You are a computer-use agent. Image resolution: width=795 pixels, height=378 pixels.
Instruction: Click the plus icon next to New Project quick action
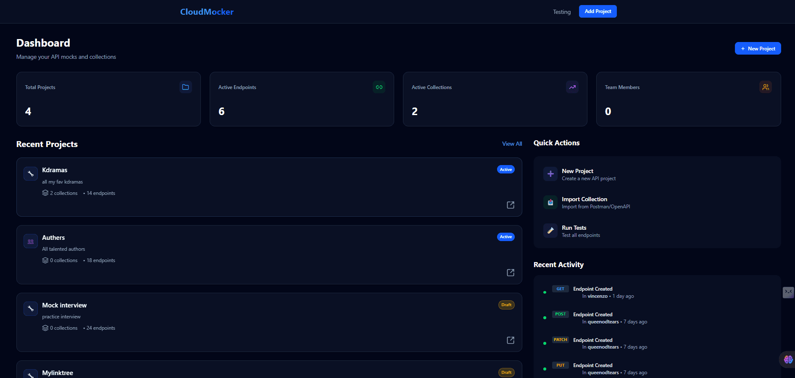click(550, 174)
